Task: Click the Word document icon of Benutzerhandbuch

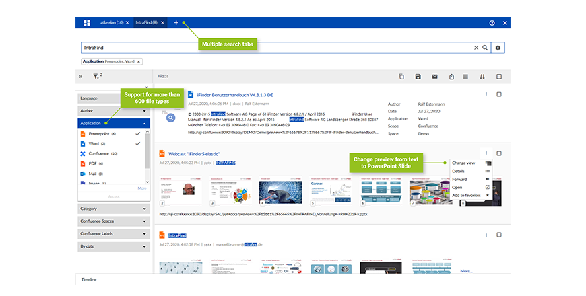Action: click(x=191, y=94)
